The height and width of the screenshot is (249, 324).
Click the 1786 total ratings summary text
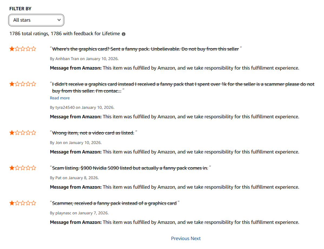pos(64,34)
